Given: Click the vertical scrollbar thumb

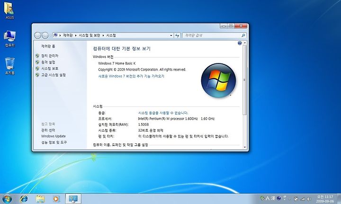Looking at the screenshot, I should click(x=245, y=80).
